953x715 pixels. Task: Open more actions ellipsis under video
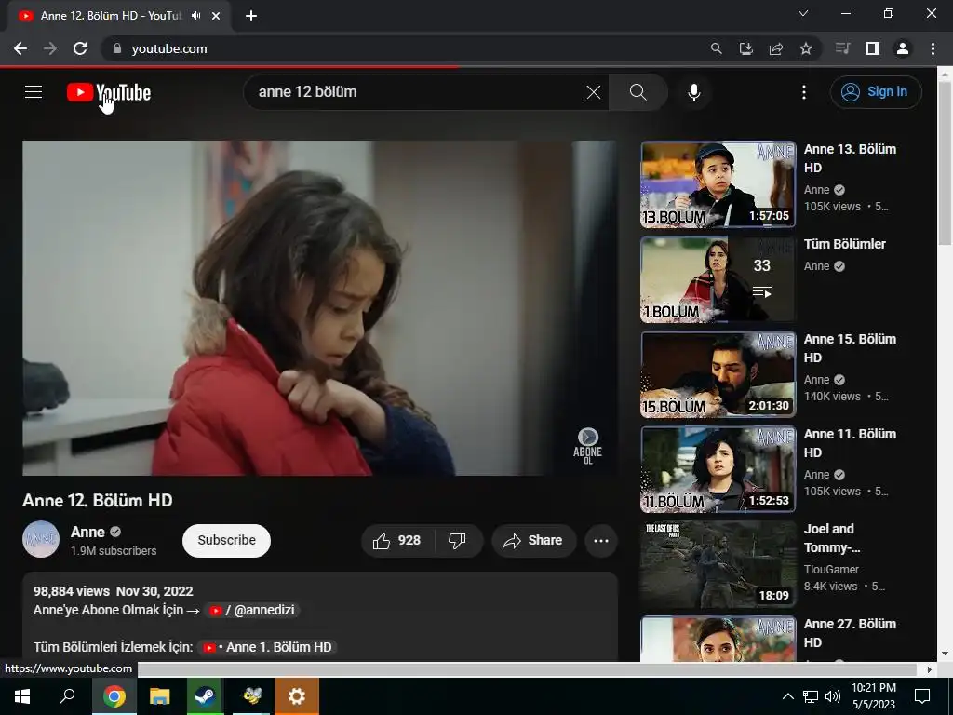(601, 541)
